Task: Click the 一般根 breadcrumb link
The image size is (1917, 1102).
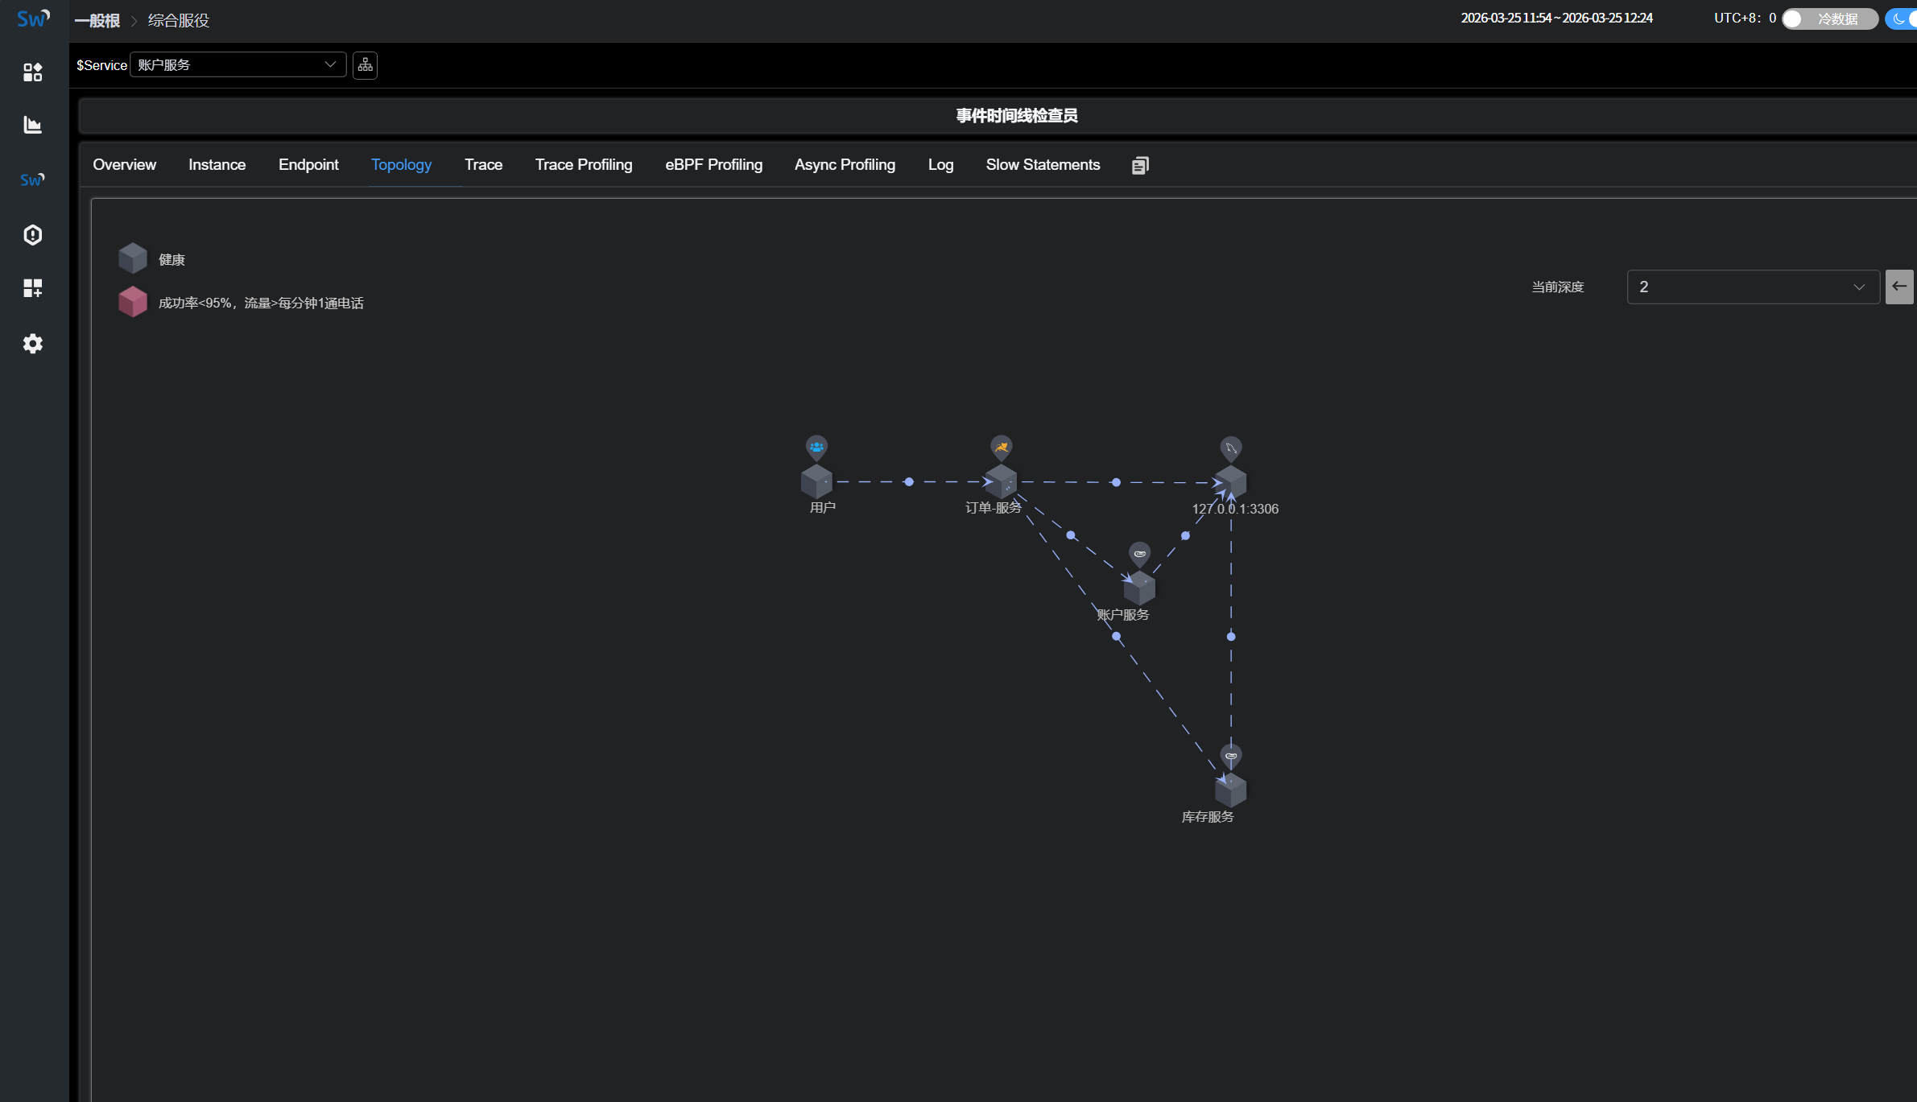Action: pos(97,21)
